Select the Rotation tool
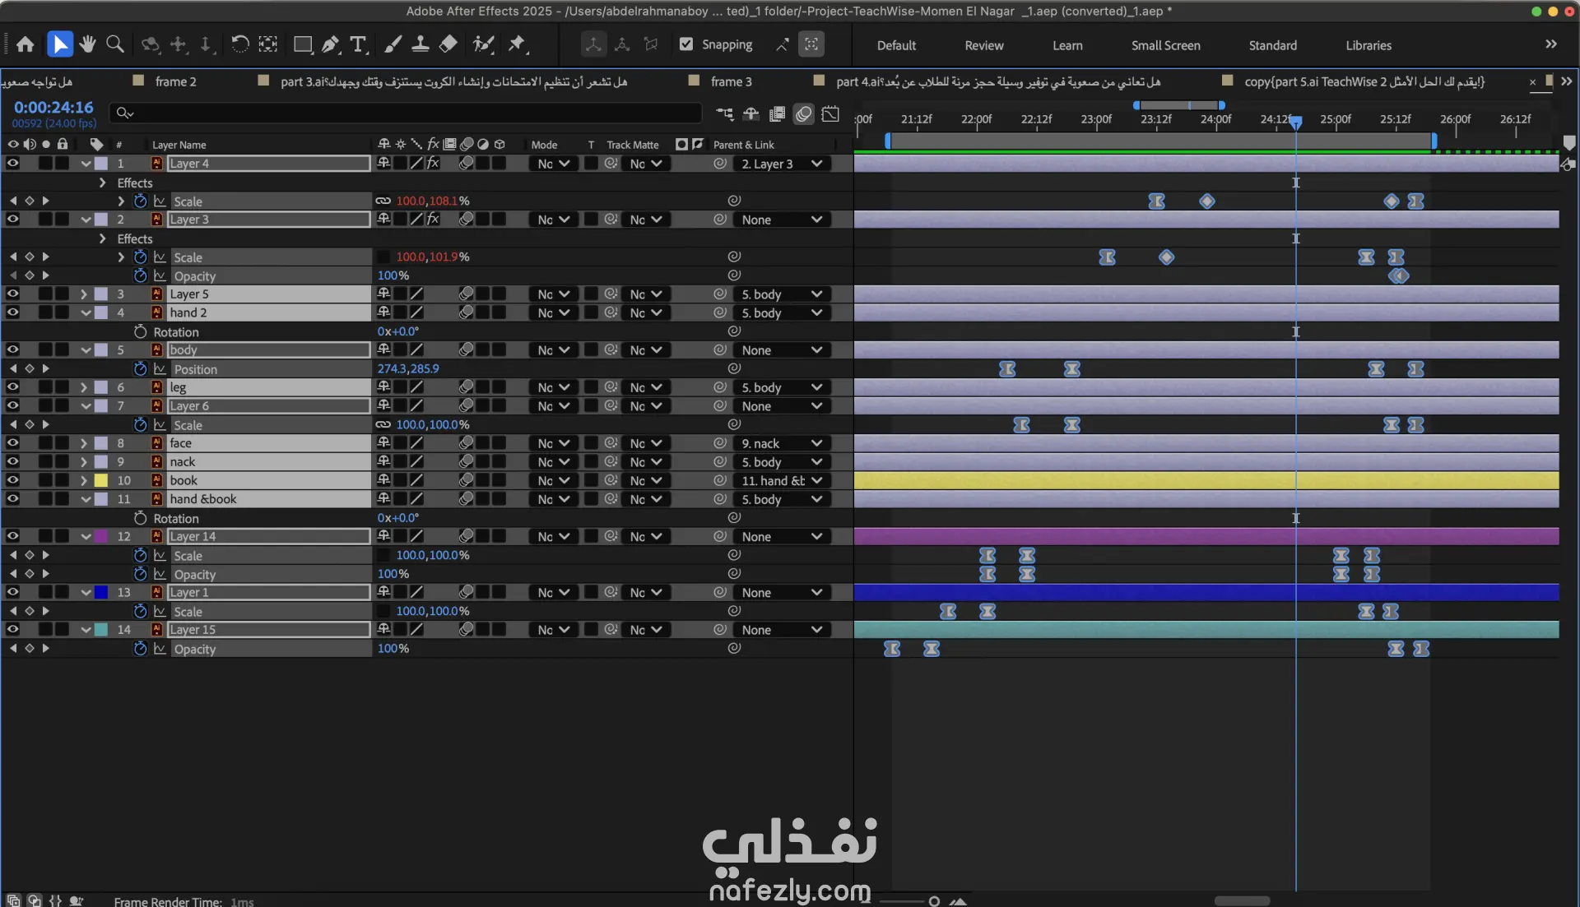This screenshot has width=1580, height=907. tap(239, 44)
